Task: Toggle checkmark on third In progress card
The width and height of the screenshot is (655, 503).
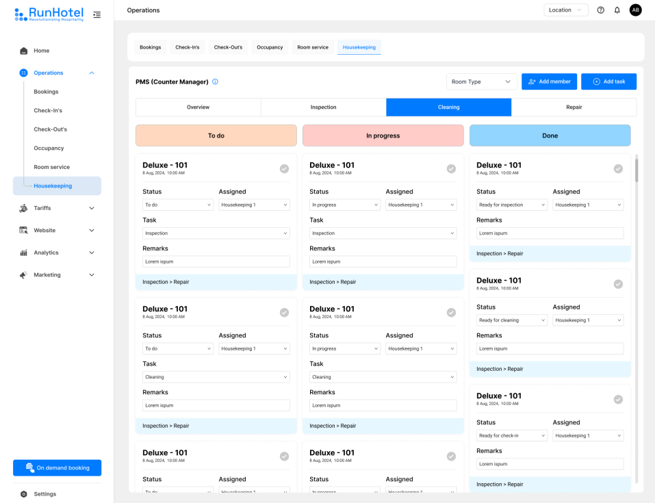Action: (451, 456)
